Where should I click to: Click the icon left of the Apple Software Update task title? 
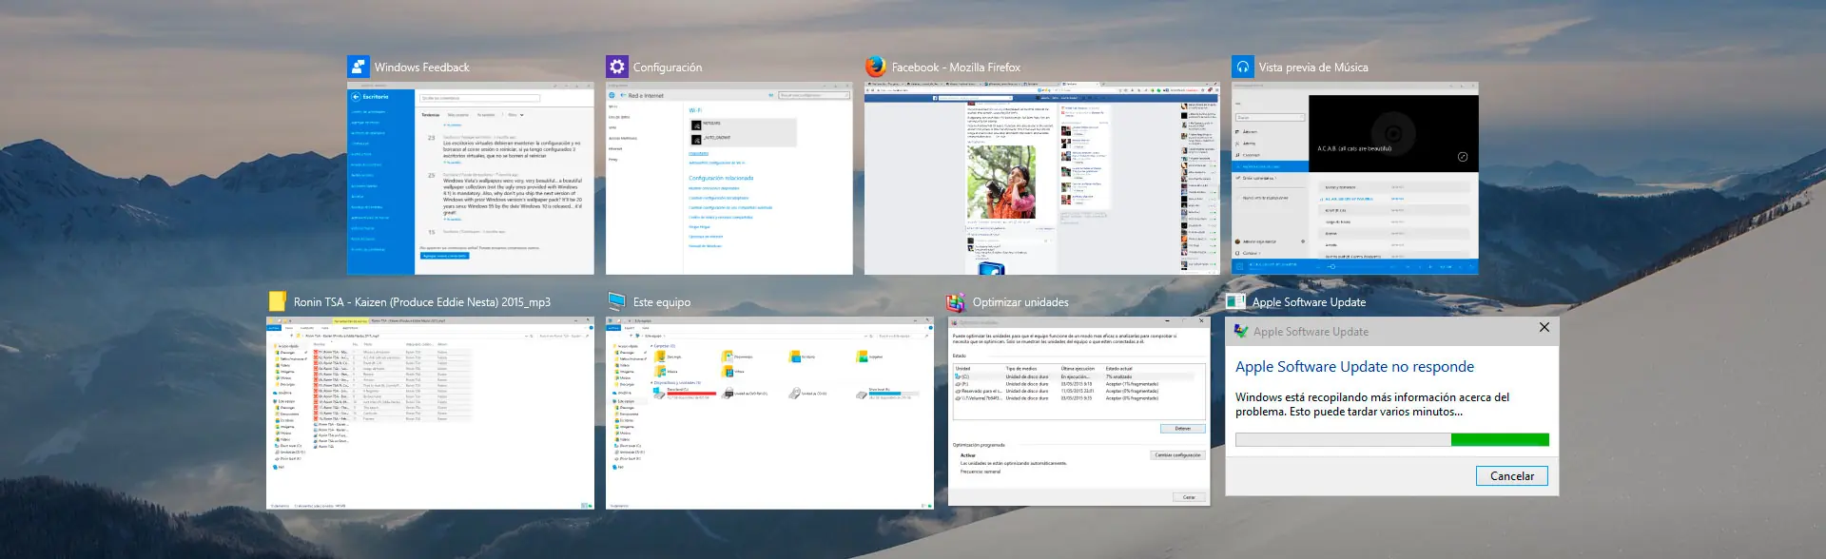tap(1235, 302)
